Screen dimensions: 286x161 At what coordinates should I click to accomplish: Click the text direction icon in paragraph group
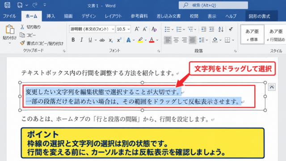[231, 29]
